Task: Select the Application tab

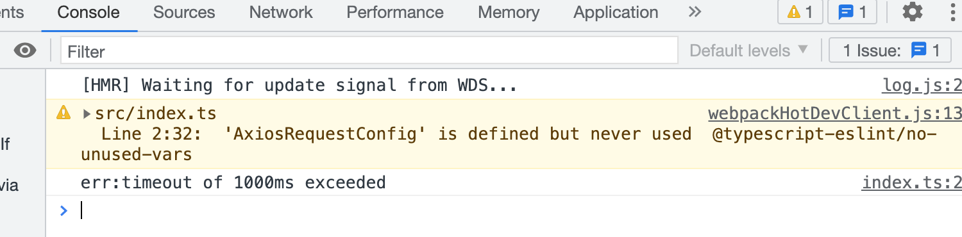Action: tap(616, 12)
